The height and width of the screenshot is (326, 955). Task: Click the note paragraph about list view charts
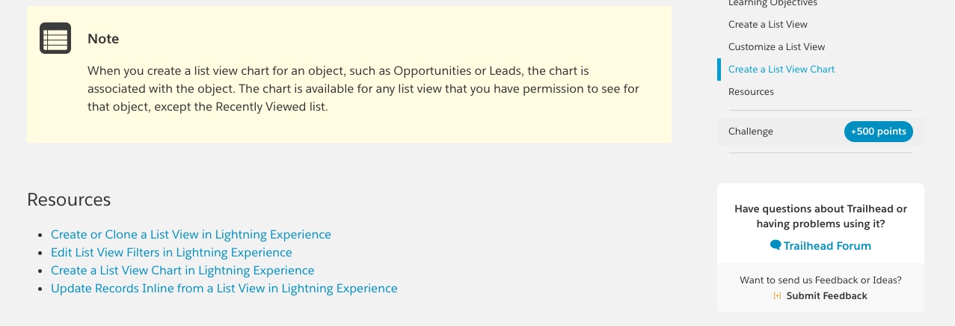click(363, 89)
